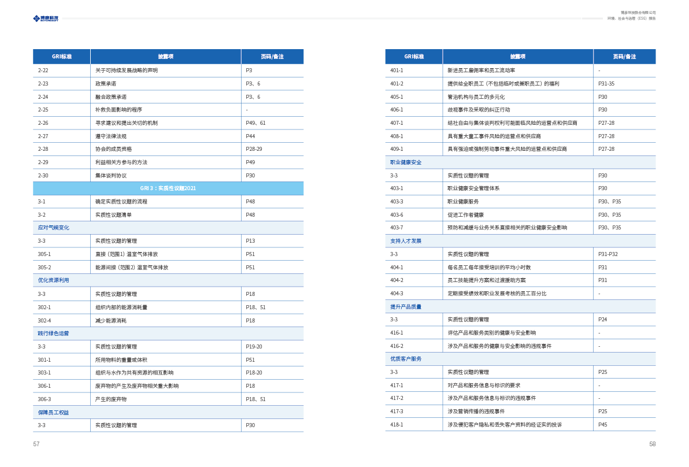The image size is (689, 467).
Task: Click the 保障员工权益 topic heading
Action: click(x=54, y=413)
